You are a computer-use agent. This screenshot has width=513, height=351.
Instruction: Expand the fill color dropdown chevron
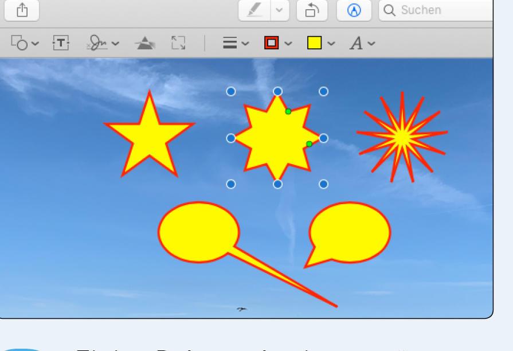(x=331, y=43)
